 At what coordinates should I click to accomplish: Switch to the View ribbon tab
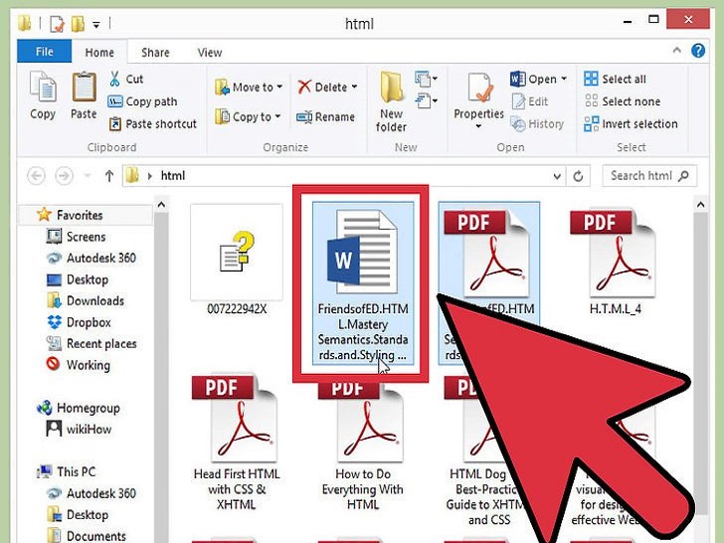click(210, 52)
